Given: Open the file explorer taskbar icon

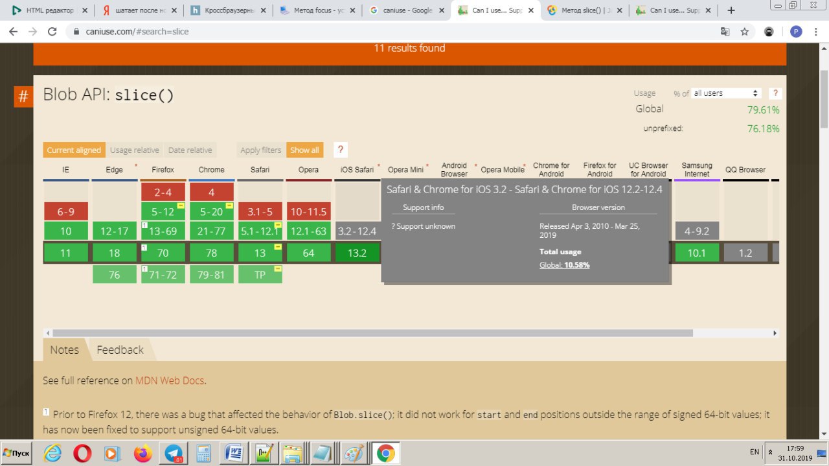Looking at the screenshot, I should tap(293, 452).
